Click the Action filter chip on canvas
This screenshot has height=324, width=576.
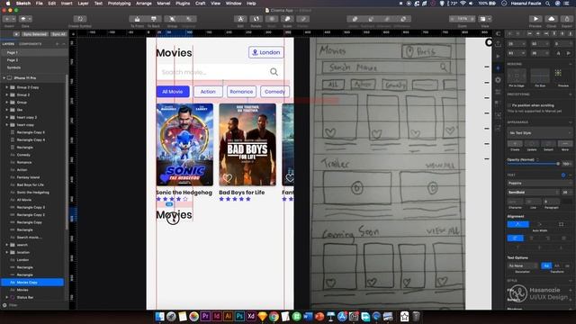pyautogui.click(x=208, y=92)
